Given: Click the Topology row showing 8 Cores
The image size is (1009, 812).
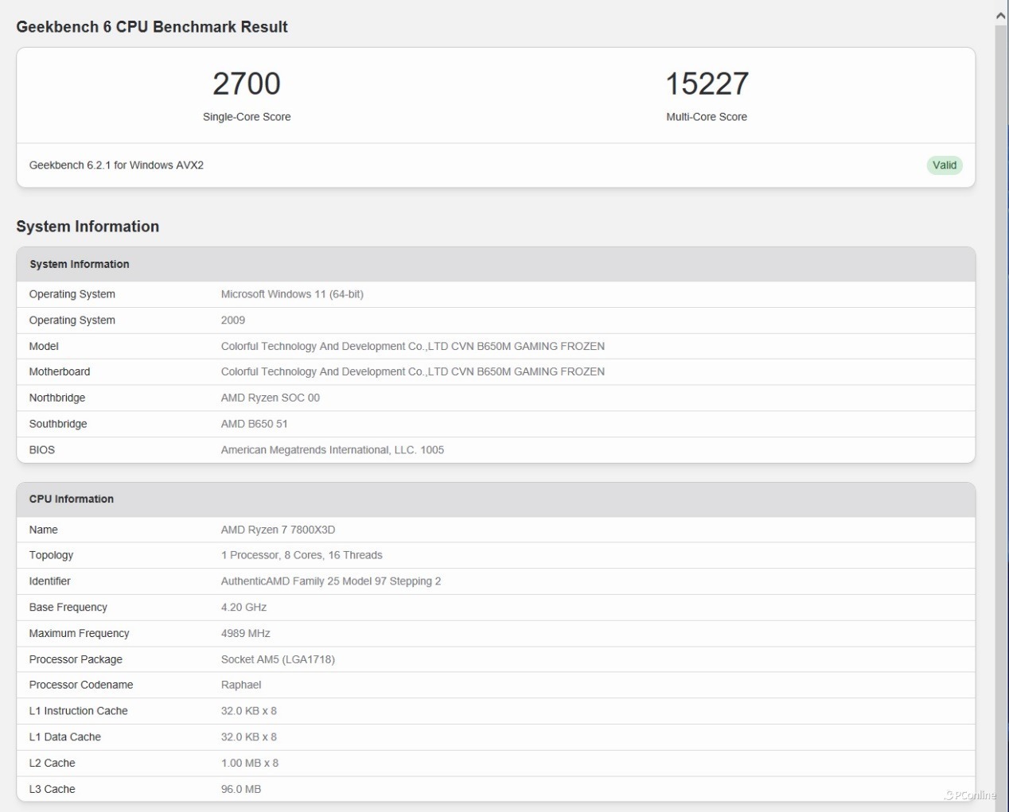Looking at the screenshot, I should click(496, 555).
